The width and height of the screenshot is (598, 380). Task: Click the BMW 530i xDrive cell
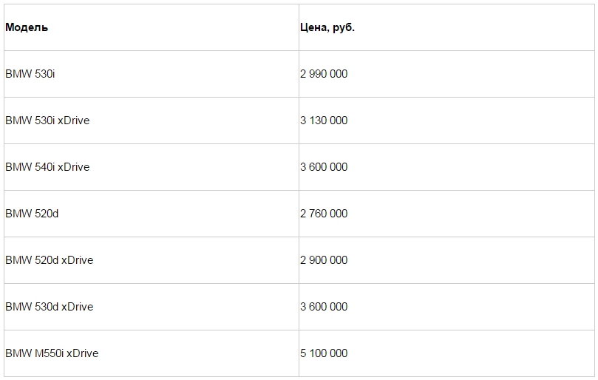coord(152,121)
